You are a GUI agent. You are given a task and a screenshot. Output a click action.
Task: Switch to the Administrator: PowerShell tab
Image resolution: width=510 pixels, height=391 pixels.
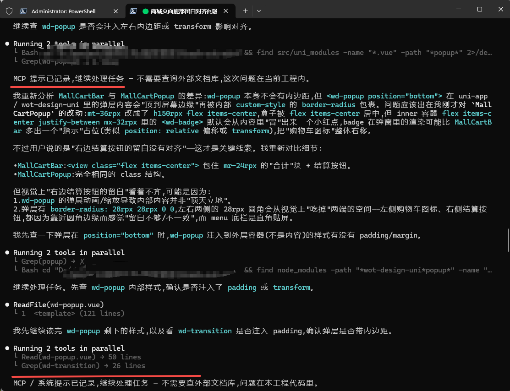[63, 11]
